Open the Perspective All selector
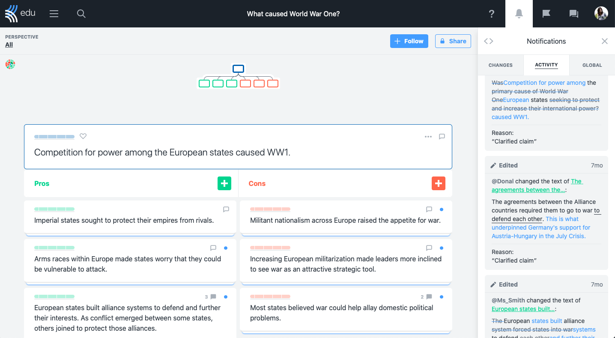The width and height of the screenshot is (615, 338). pos(9,45)
